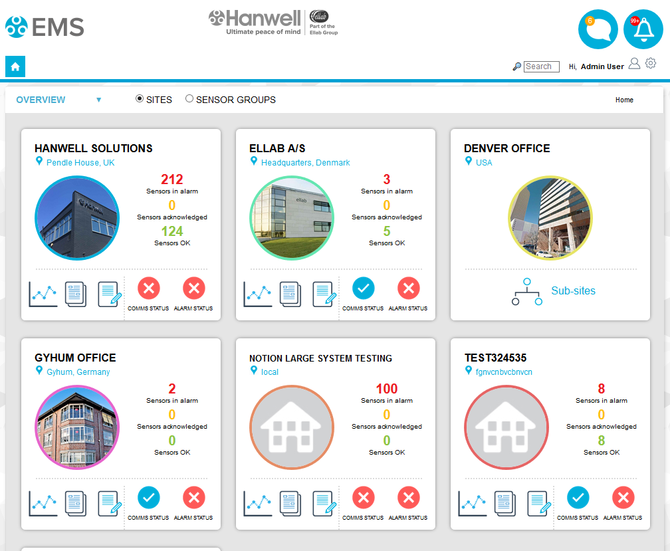670x551 pixels.
Task: Click the 124 Sensors OK count
Action: tap(172, 231)
